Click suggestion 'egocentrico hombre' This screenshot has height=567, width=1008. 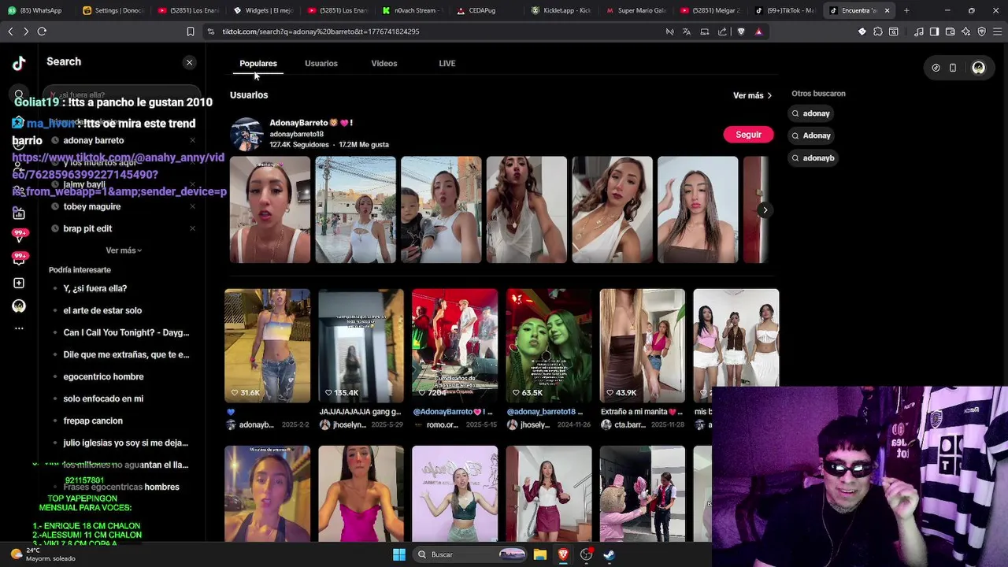103,376
